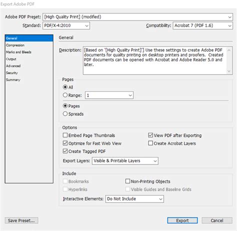Enable Create Acrobat Layers checkbox
This screenshot has height=231, width=237.
(150, 143)
